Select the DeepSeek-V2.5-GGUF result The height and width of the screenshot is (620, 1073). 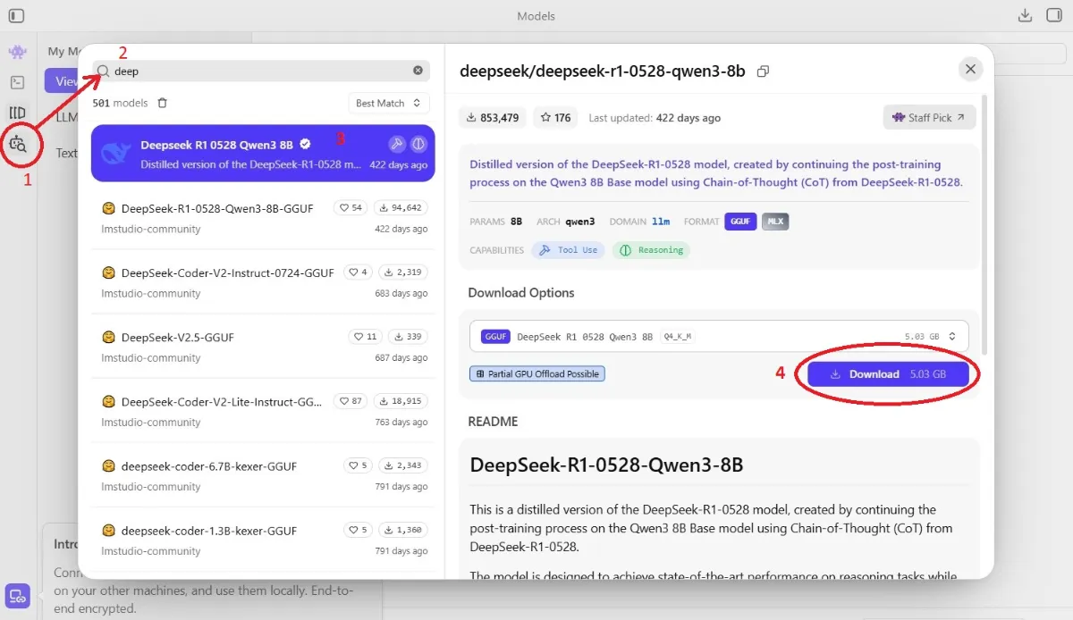coord(263,346)
